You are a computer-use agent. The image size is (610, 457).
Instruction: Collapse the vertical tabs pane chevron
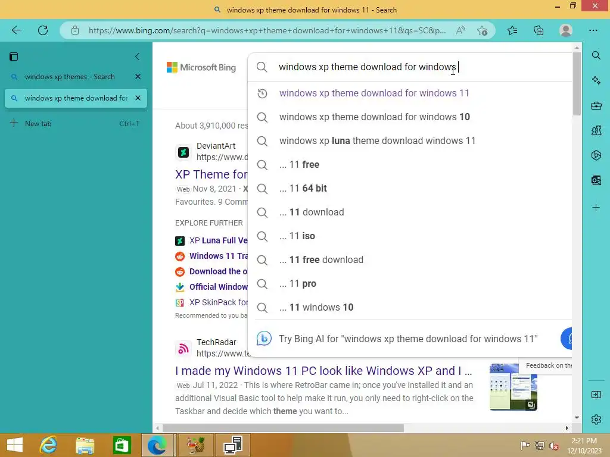(138, 57)
